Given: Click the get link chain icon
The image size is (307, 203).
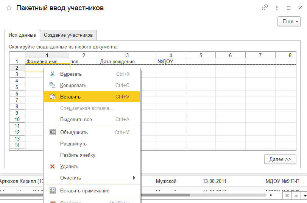Looking at the screenshot, I should pyautogui.click(x=265, y=8).
